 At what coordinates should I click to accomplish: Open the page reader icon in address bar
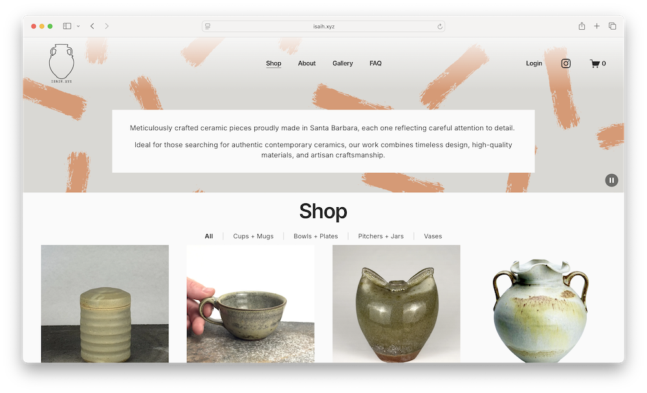click(208, 27)
